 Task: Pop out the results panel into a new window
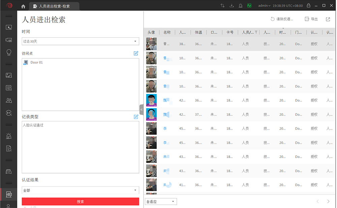pos(328,19)
